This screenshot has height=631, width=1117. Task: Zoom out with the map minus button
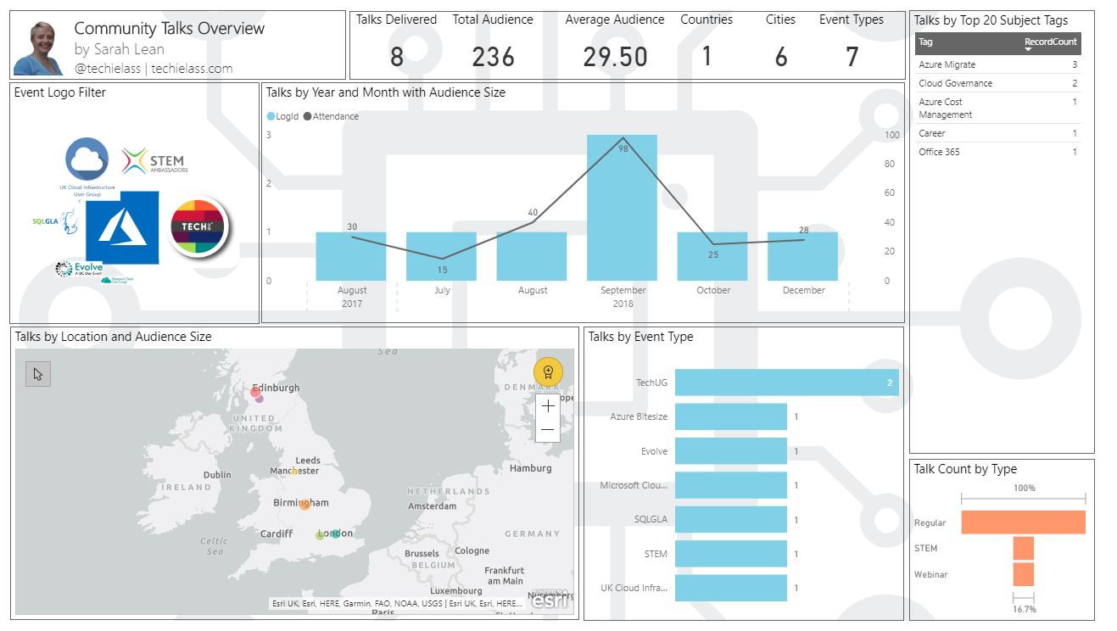tap(548, 429)
